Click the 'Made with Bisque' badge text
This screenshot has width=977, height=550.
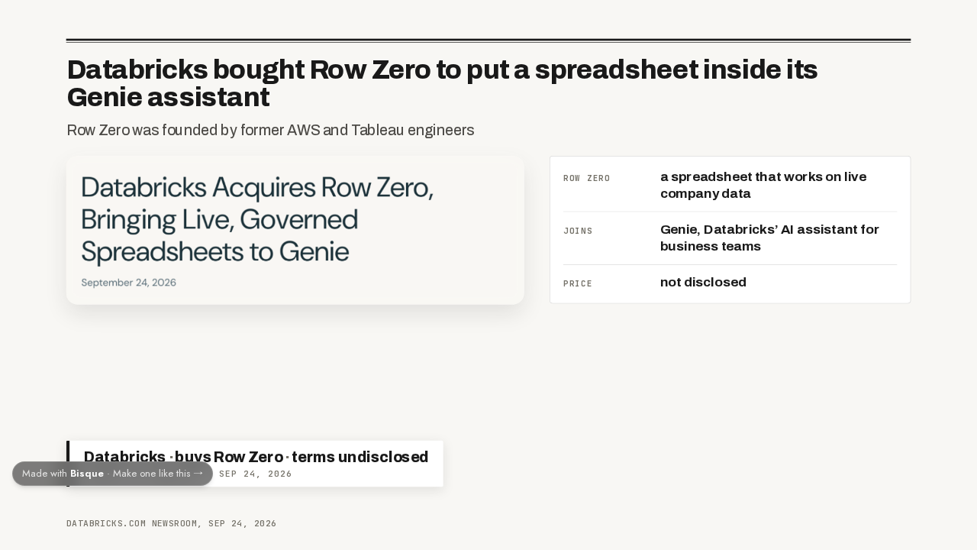[x=112, y=474]
